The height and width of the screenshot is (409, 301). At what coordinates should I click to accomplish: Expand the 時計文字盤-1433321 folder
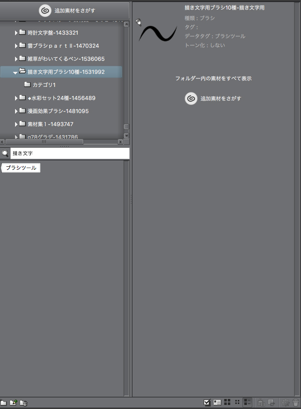point(16,33)
